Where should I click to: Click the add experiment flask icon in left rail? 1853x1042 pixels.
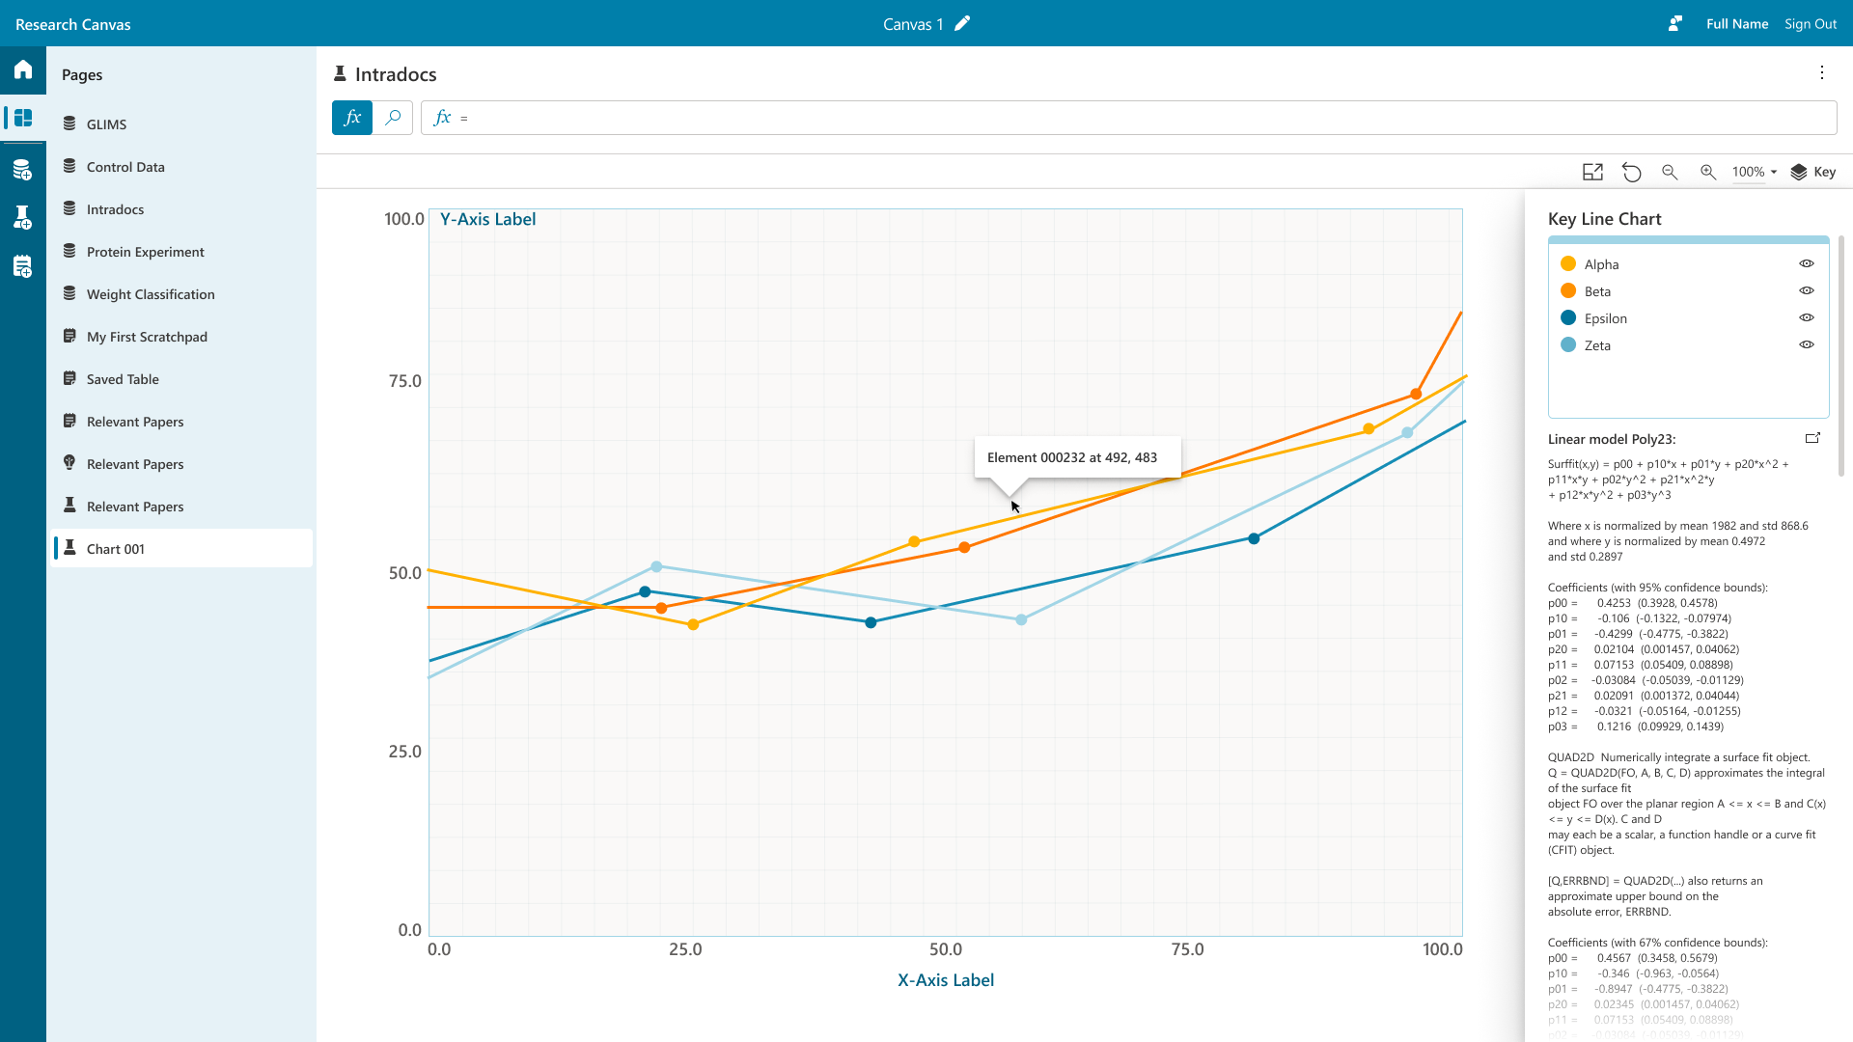(x=23, y=217)
